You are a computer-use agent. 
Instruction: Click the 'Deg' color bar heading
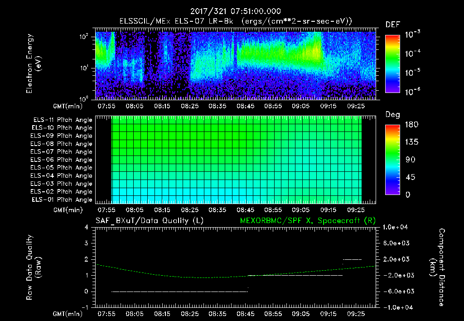click(x=393, y=115)
